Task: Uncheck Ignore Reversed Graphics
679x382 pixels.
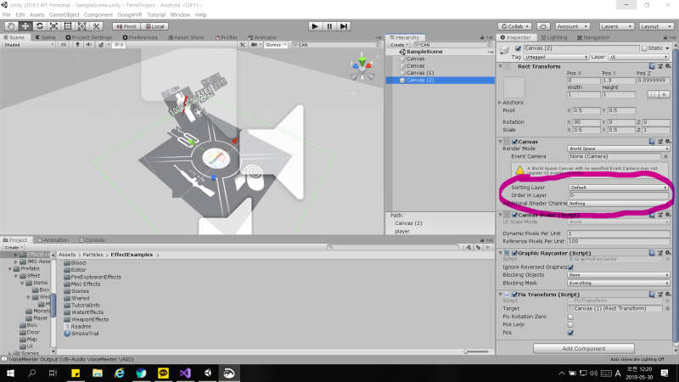Action: pyautogui.click(x=570, y=267)
